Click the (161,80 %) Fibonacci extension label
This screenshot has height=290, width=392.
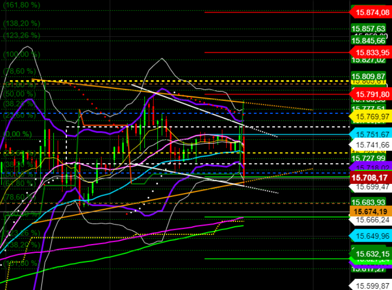coord(23,5)
